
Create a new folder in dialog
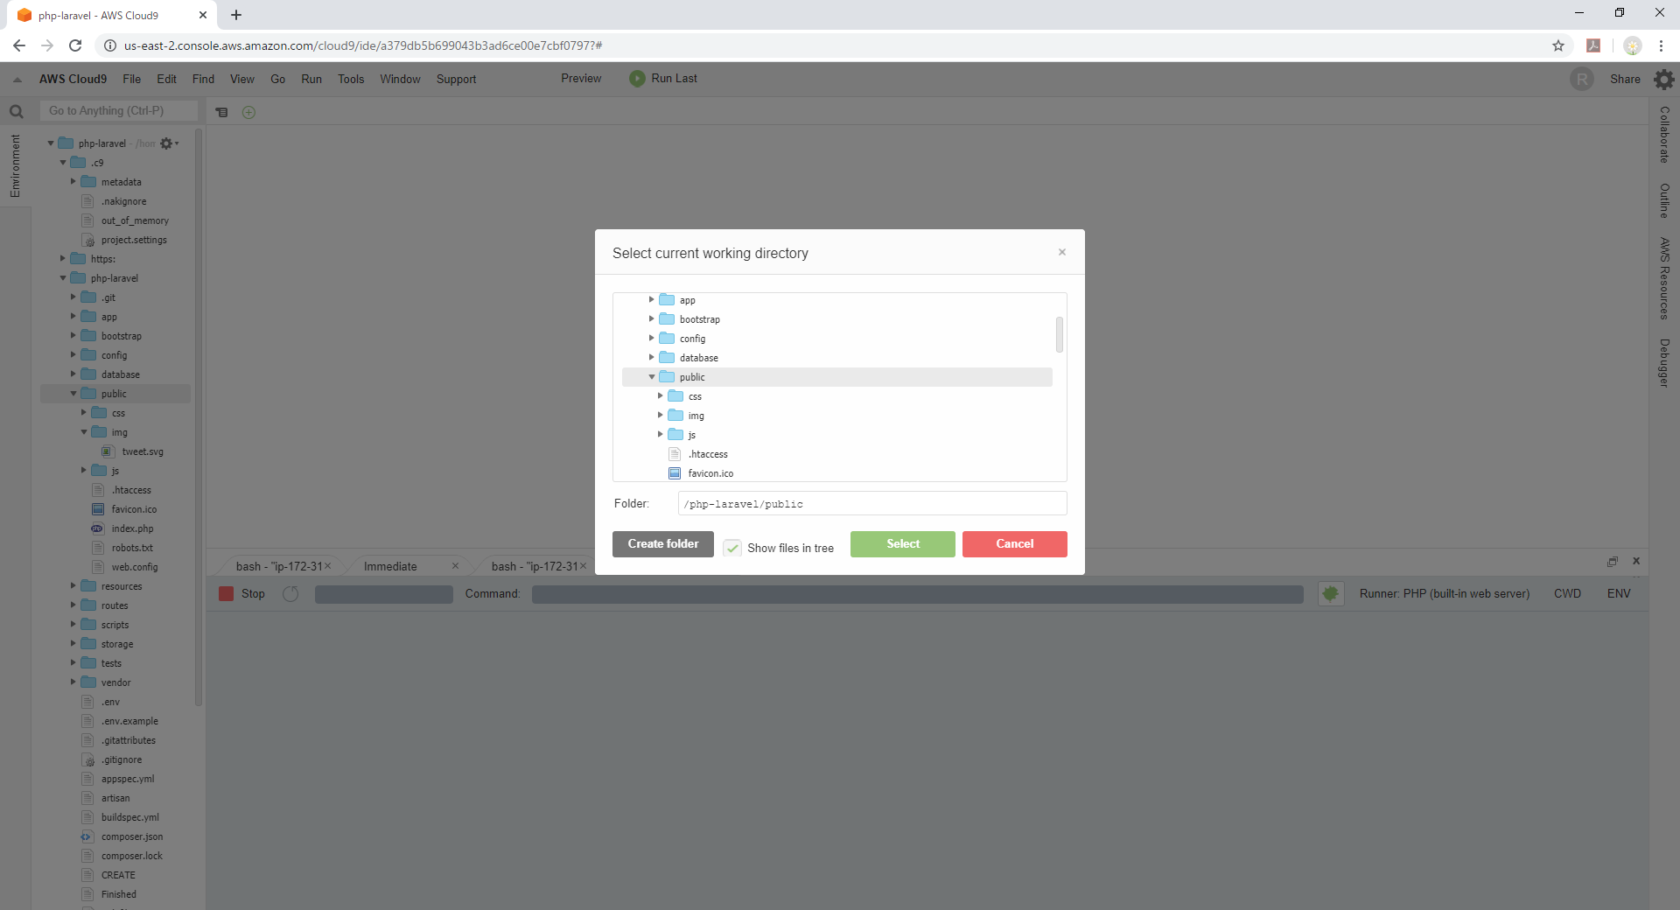662,544
